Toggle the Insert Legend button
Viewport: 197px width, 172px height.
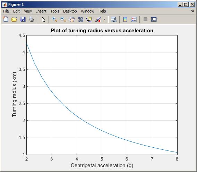point(134,19)
